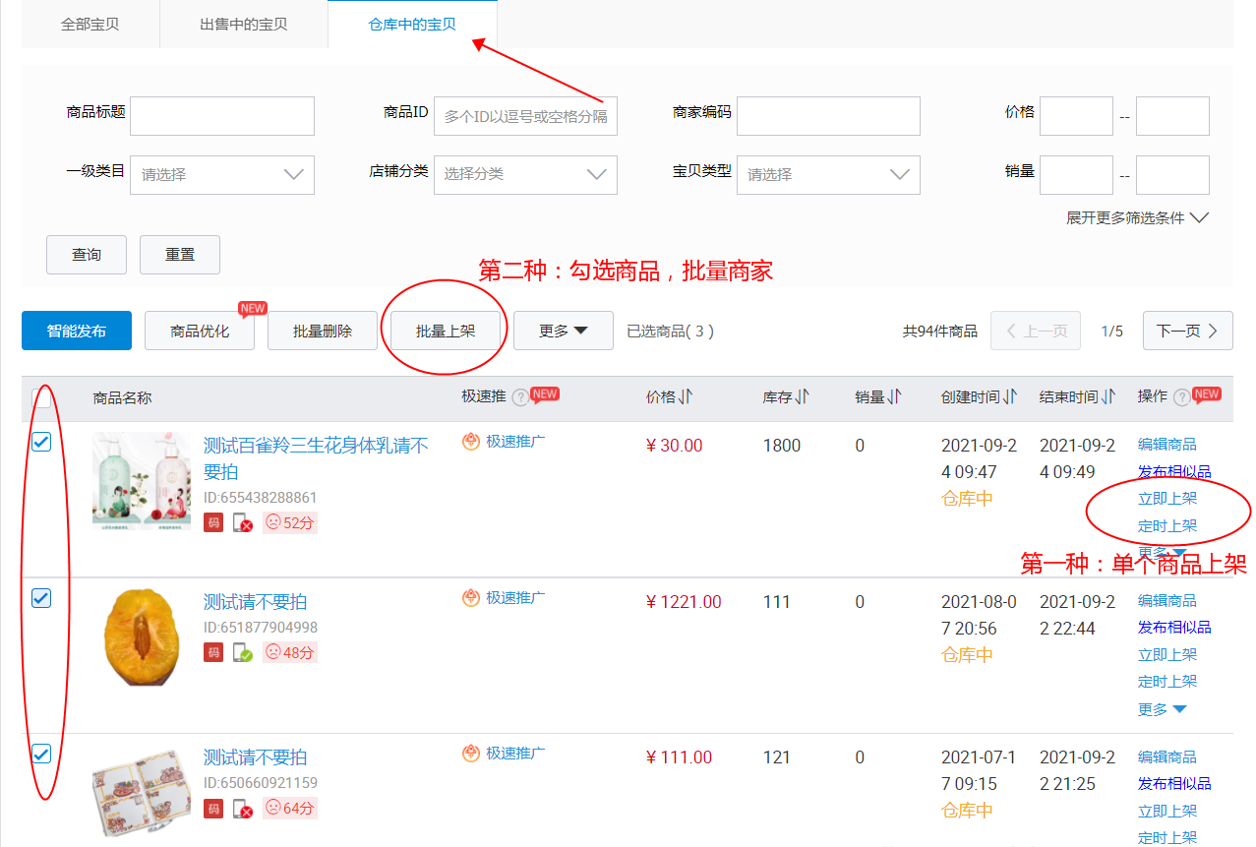Uncheck the first product's checkbox

[x=41, y=443]
